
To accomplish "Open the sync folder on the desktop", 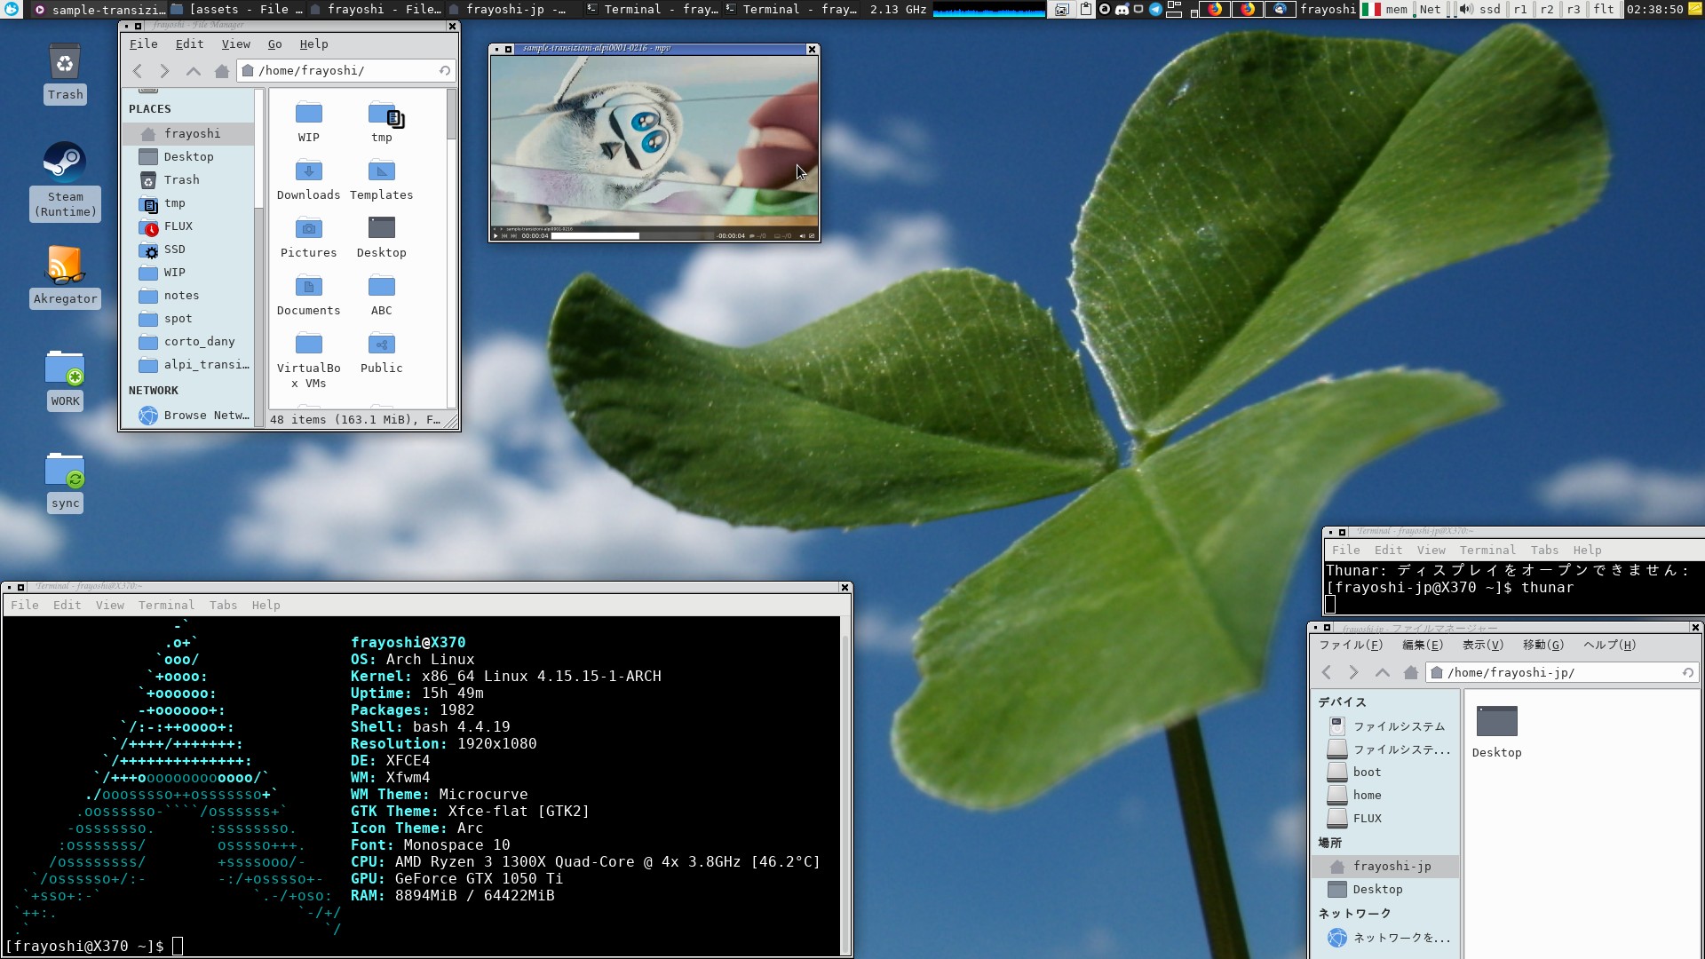I will click(65, 481).
